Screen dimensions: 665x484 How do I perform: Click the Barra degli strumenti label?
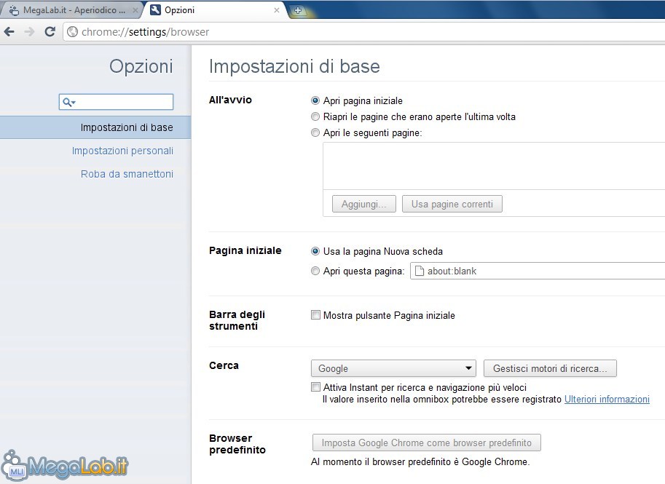tap(237, 320)
